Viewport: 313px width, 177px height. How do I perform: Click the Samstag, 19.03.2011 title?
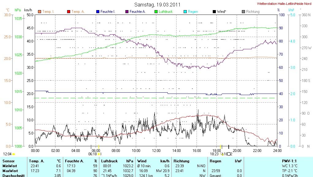158,5
